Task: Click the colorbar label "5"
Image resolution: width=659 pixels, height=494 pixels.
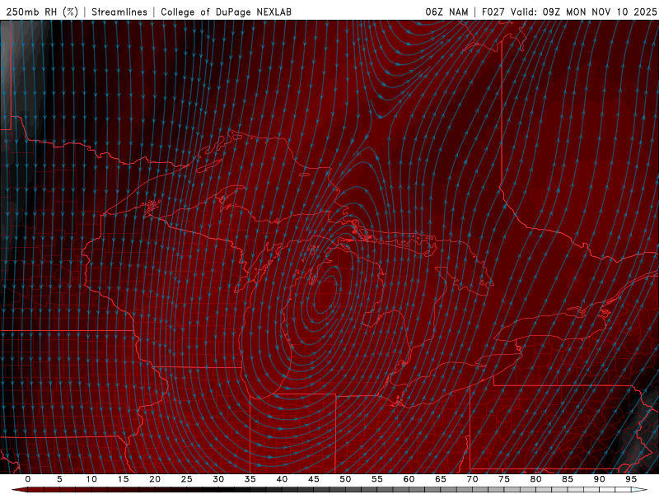Action: (59, 479)
